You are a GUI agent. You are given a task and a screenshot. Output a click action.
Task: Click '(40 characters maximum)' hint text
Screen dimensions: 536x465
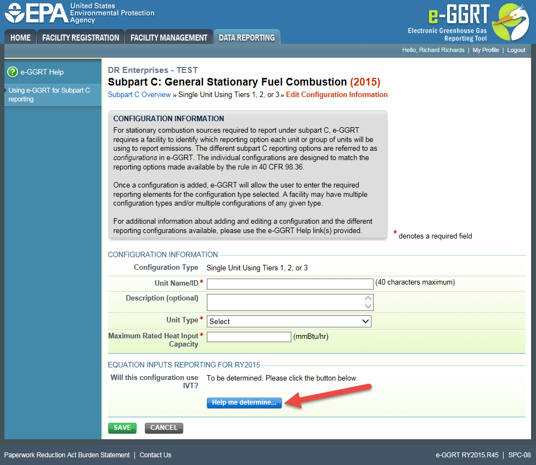415,282
